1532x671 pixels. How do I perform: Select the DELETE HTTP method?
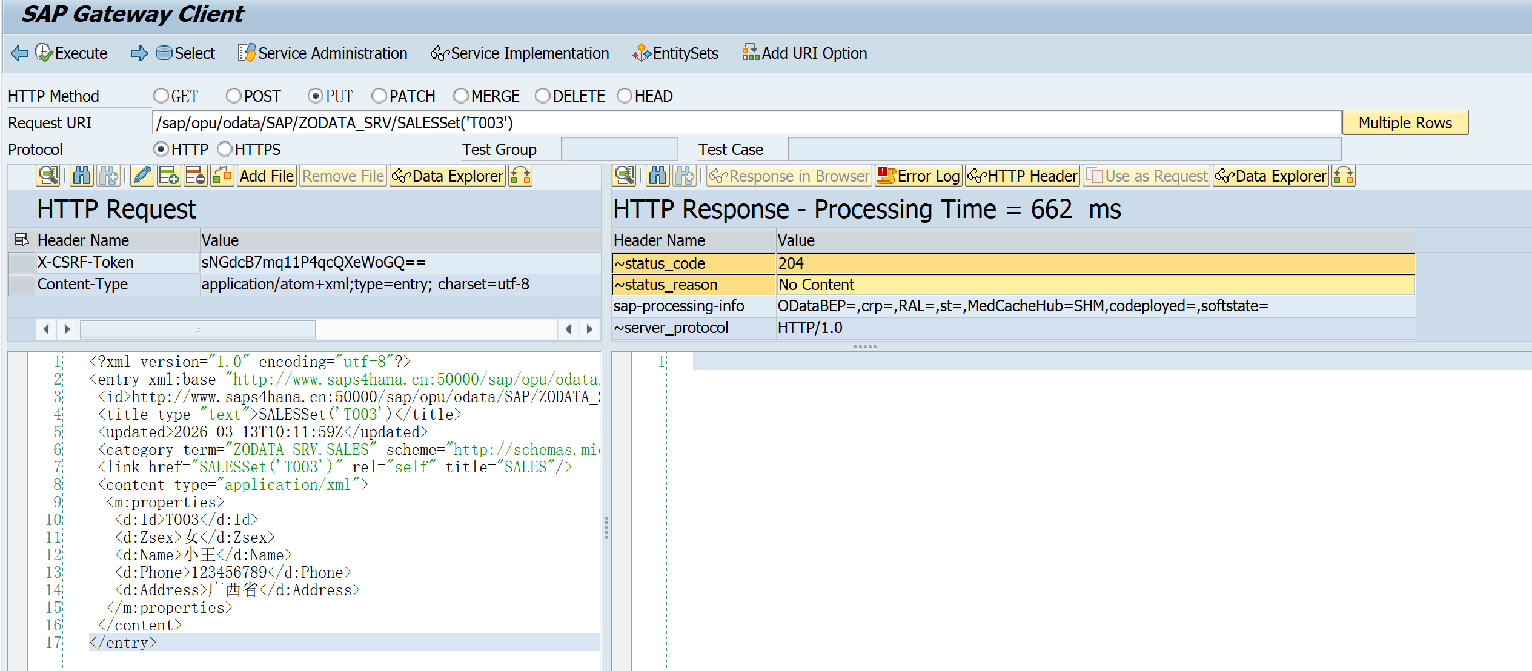pyautogui.click(x=543, y=96)
